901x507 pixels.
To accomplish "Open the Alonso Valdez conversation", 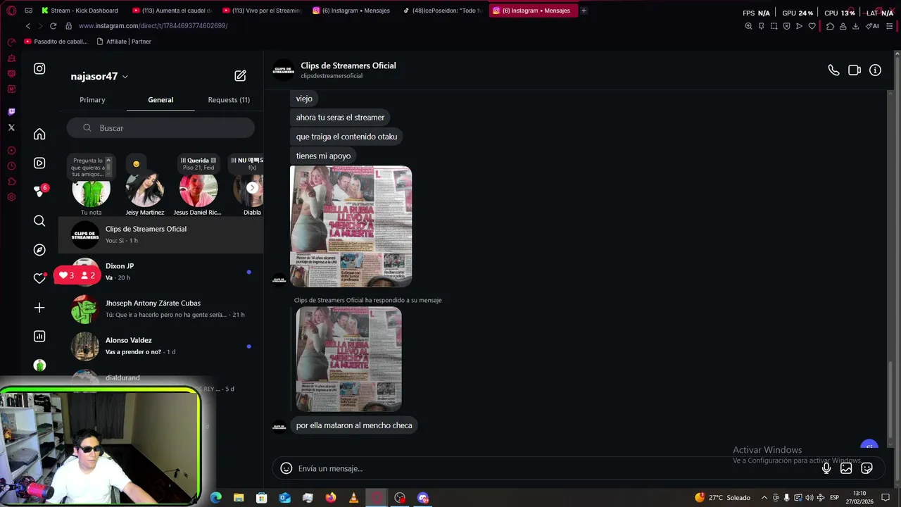I will coord(160,346).
